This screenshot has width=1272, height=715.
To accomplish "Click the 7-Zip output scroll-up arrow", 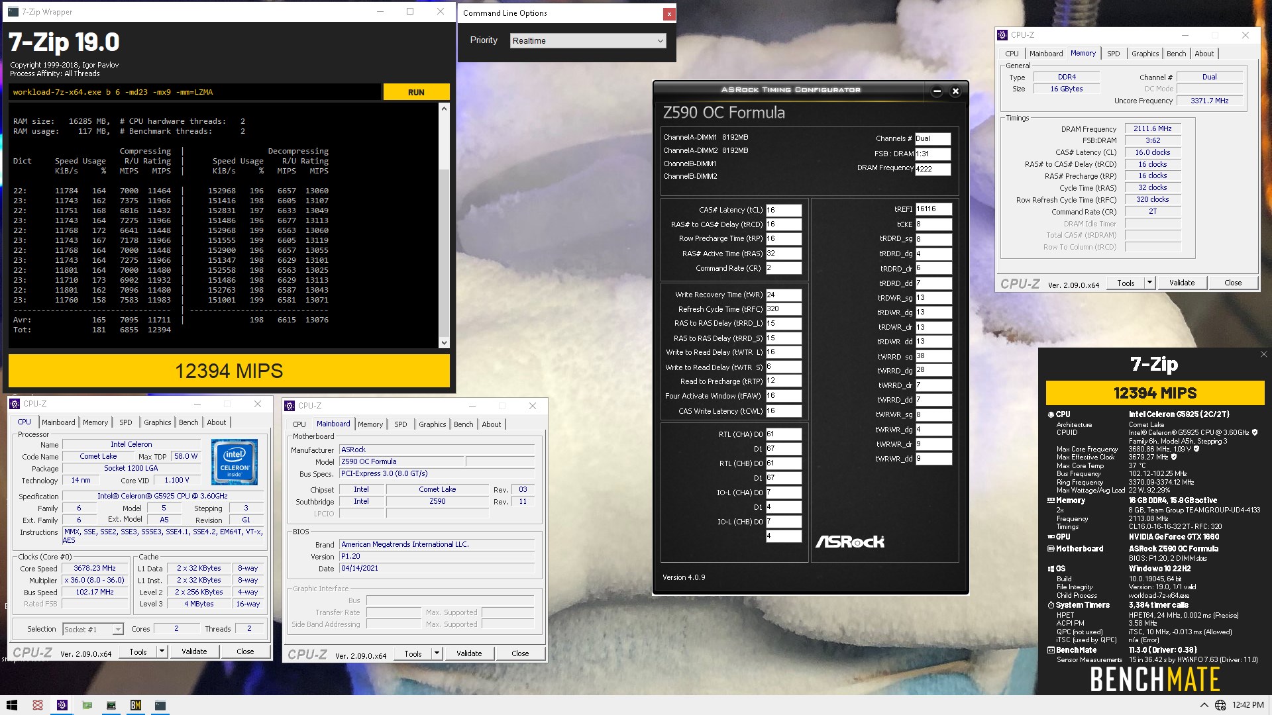I will pos(444,108).
